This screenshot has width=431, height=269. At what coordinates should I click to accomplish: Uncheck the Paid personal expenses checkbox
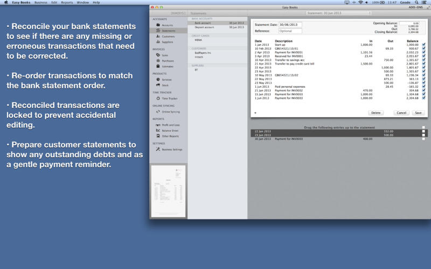(423, 87)
